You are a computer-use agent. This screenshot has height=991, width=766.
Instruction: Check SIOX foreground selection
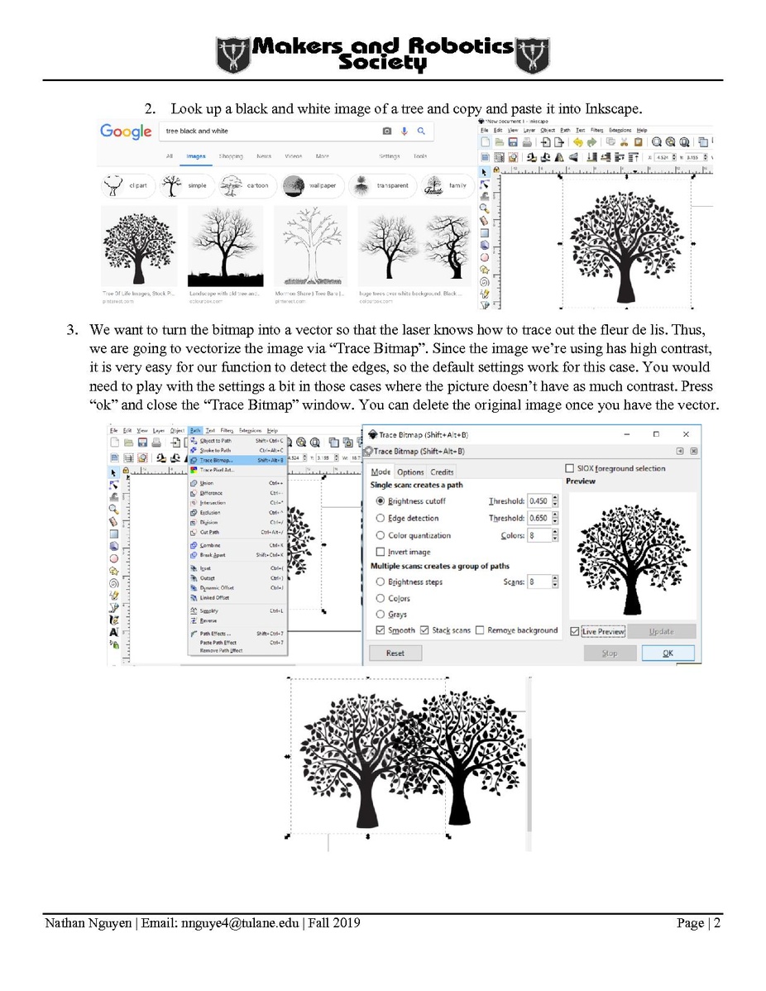(x=569, y=468)
